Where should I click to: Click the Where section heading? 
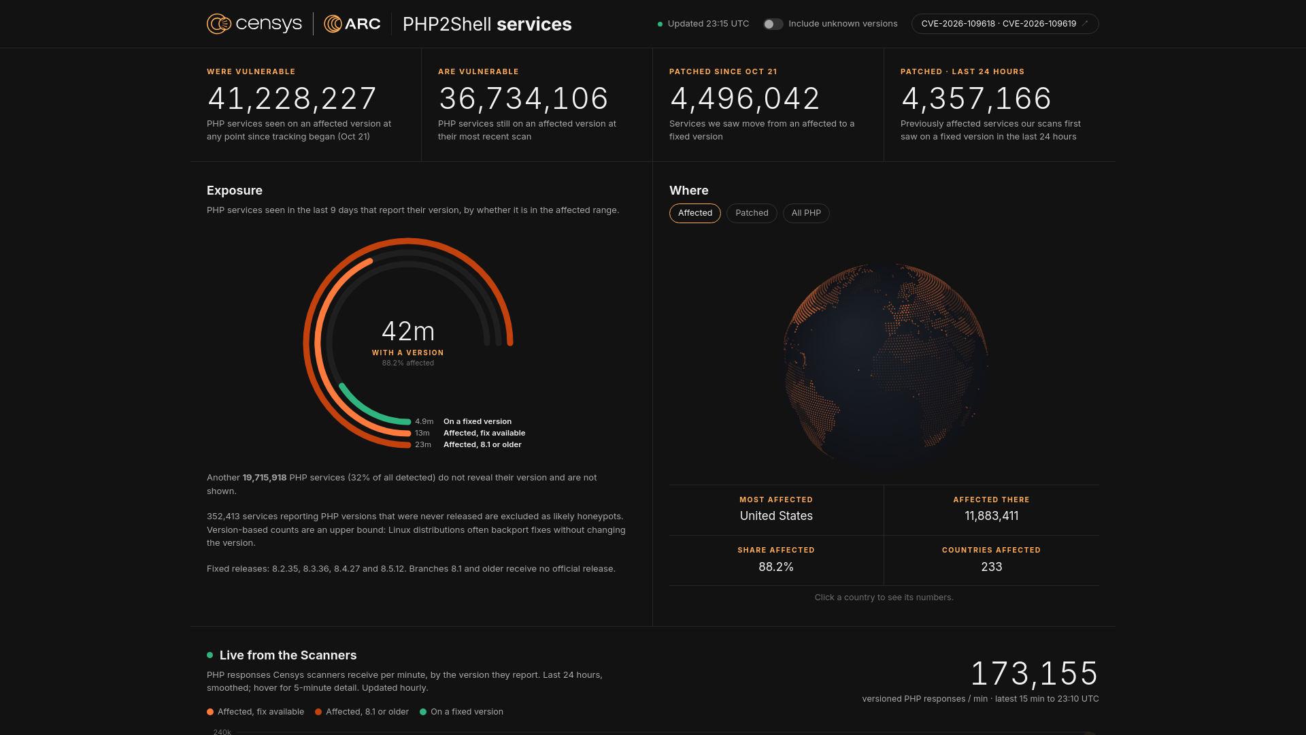[689, 191]
